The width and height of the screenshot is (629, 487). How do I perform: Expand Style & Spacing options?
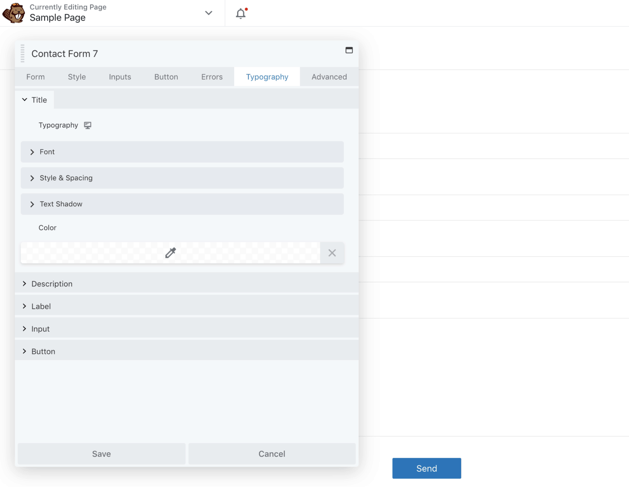(182, 178)
